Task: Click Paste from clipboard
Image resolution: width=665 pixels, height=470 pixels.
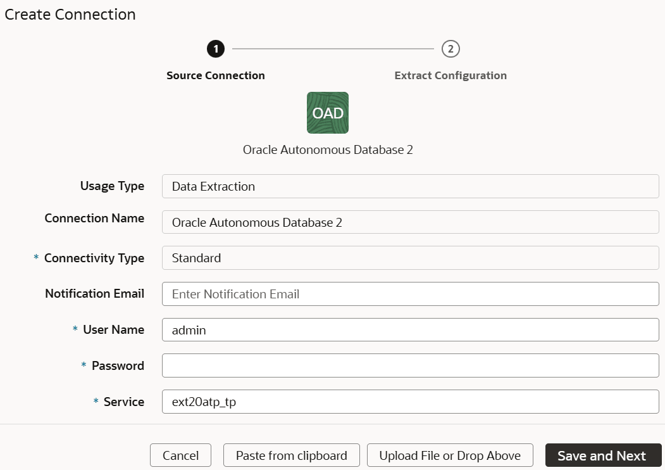Action: 291,455
